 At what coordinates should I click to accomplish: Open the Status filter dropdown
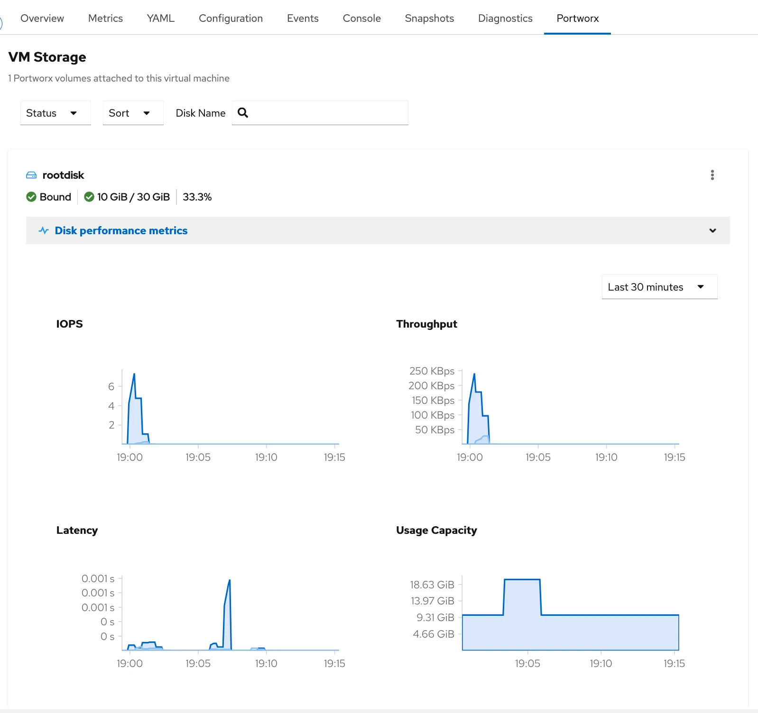coord(55,113)
